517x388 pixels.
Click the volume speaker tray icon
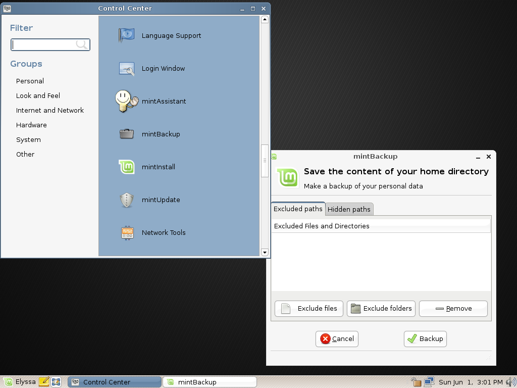click(x=510, y=382)
